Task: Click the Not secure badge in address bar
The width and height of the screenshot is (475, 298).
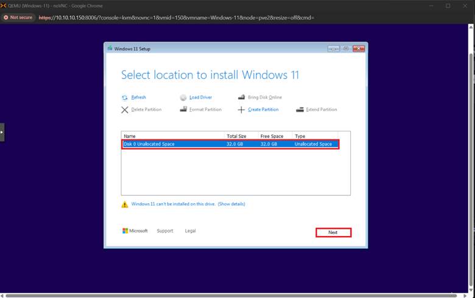Action: [19, 18]
